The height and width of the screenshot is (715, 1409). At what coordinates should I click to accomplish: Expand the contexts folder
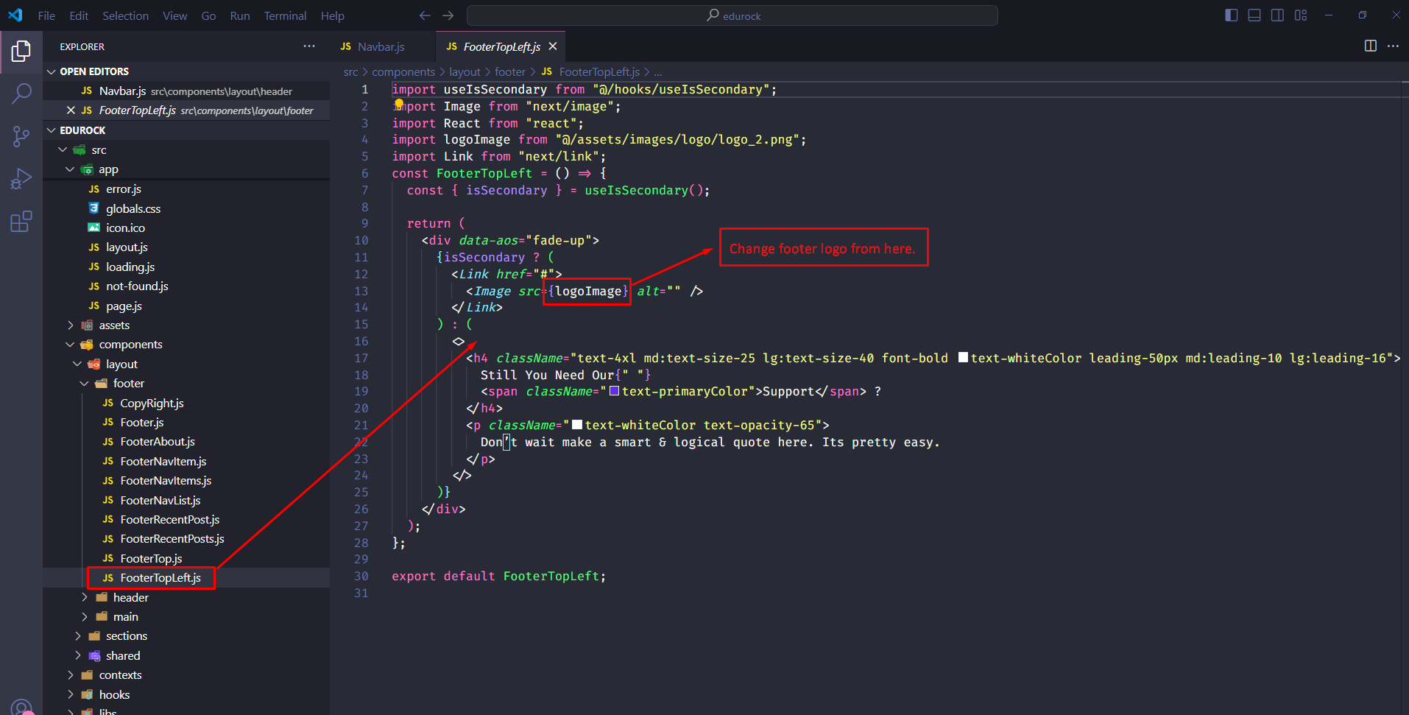click(x=186, y=675)
